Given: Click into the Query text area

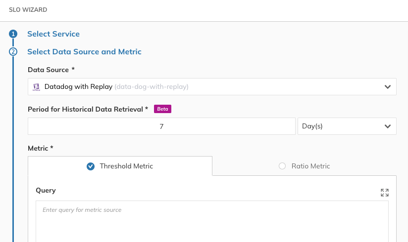Looking at the screenshot, I should 212,222.
